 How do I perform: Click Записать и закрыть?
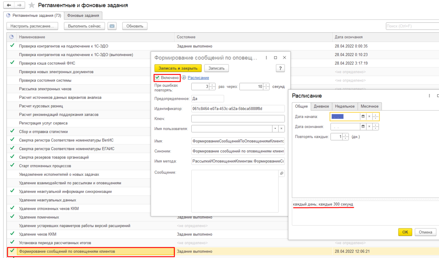178,68
